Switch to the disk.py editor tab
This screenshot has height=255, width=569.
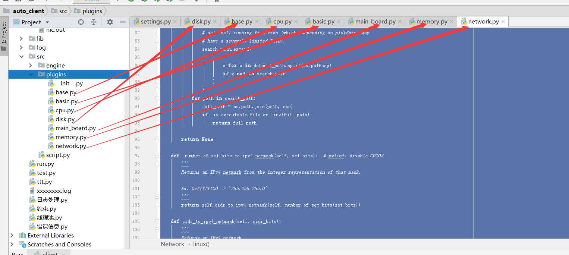tap(201, 22)
